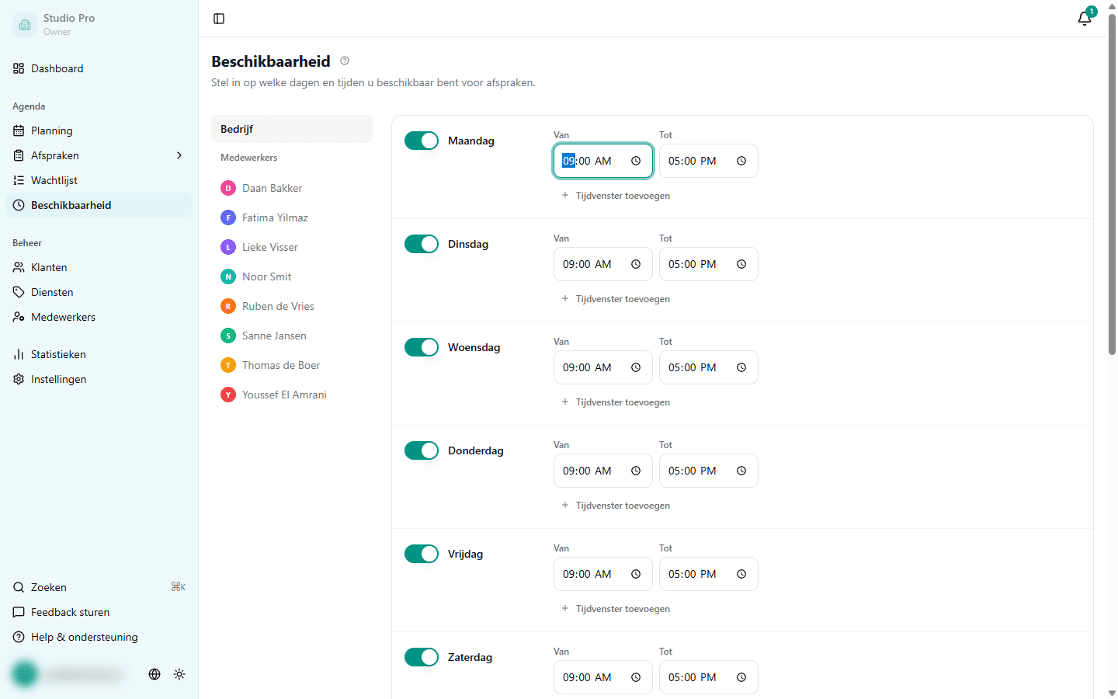Toggle Vrijdag availability off
The width and height of the screenshot is (1118, 699).
pos(422,554)
